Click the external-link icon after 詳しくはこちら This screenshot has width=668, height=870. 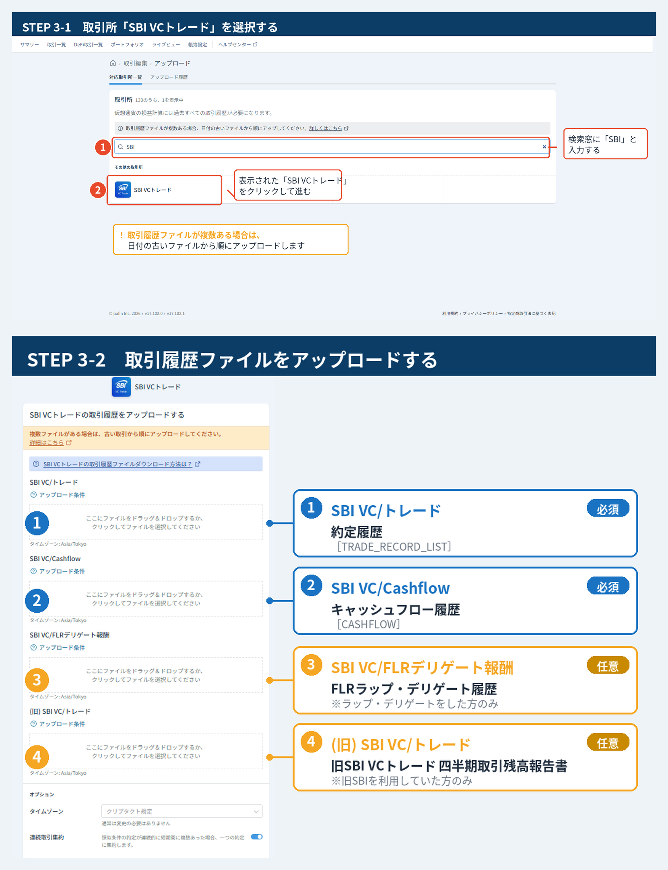[346, 128]
